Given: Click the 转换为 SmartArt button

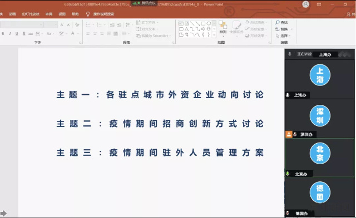Looking at the screenshot, I should pyautogui.click(x=153, y=36).
